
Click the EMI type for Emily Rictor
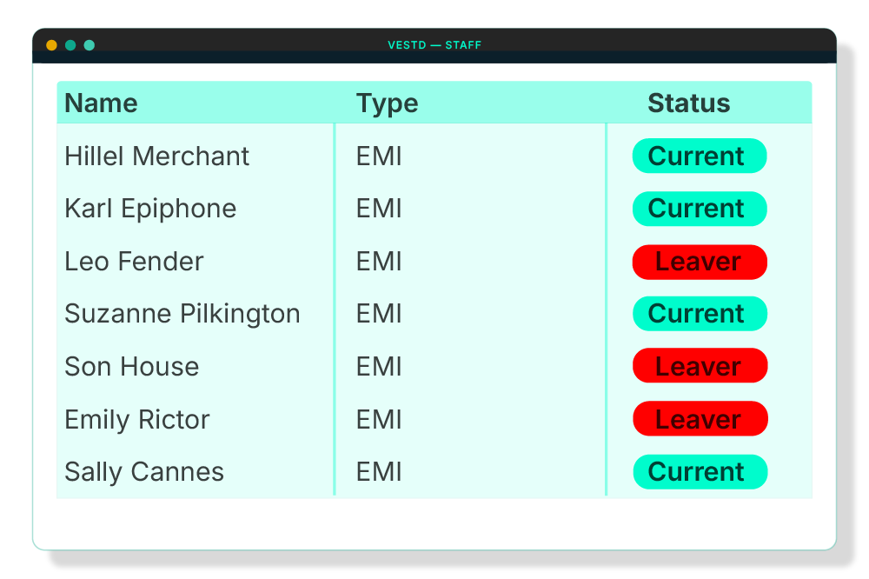coord(379,420)
